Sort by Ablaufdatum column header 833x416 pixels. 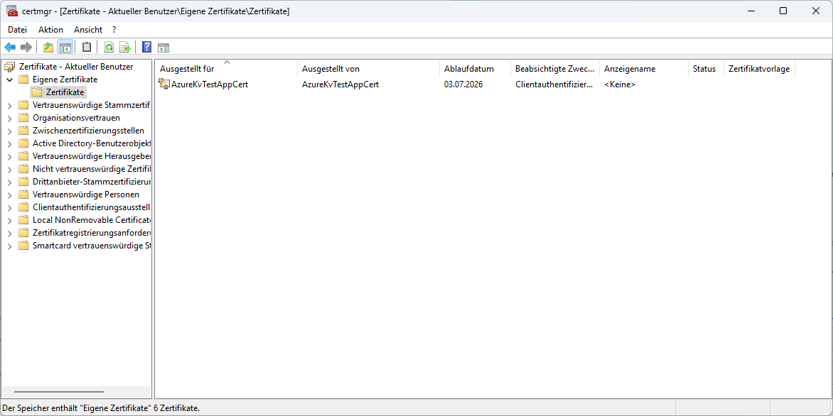point(468,69)
